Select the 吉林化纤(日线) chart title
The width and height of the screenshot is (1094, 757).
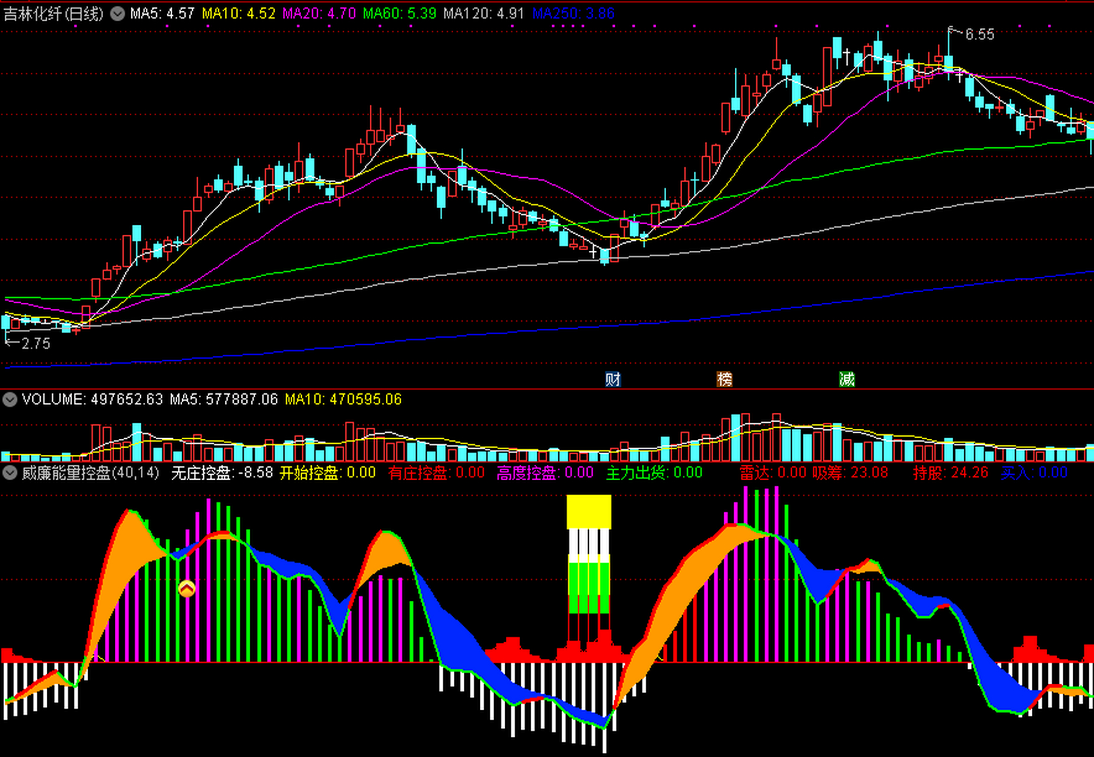(x=53, y=14)
